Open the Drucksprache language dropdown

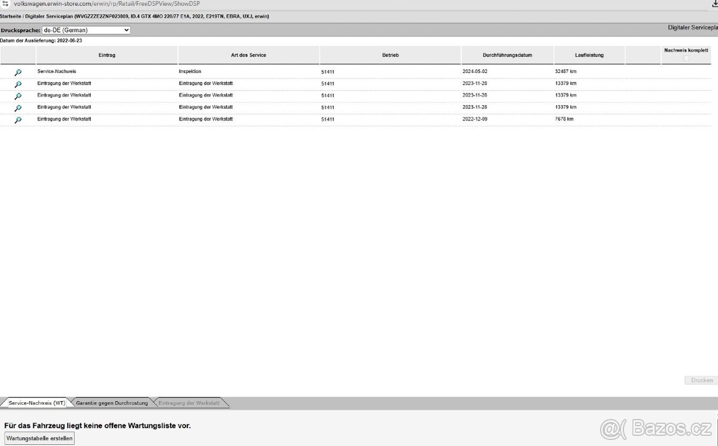pyautogui.click(x=86, y=30)
